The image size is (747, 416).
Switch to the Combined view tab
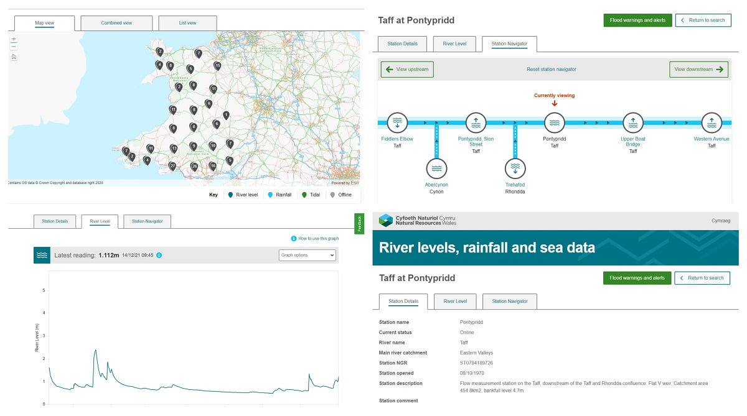(x=116, y=22)
